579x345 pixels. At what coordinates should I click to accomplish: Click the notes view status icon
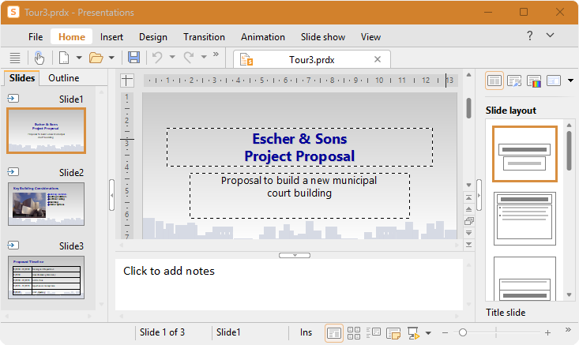pyautogui.click(x=393, y=333)
